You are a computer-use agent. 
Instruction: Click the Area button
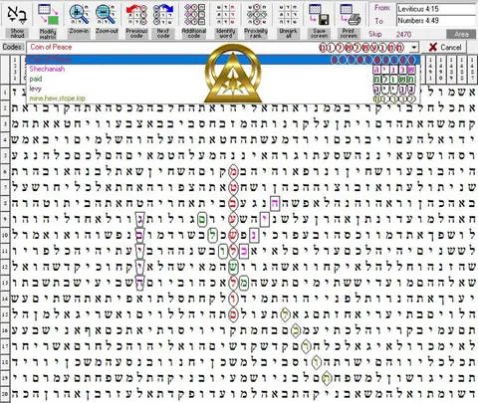(461, 34)
